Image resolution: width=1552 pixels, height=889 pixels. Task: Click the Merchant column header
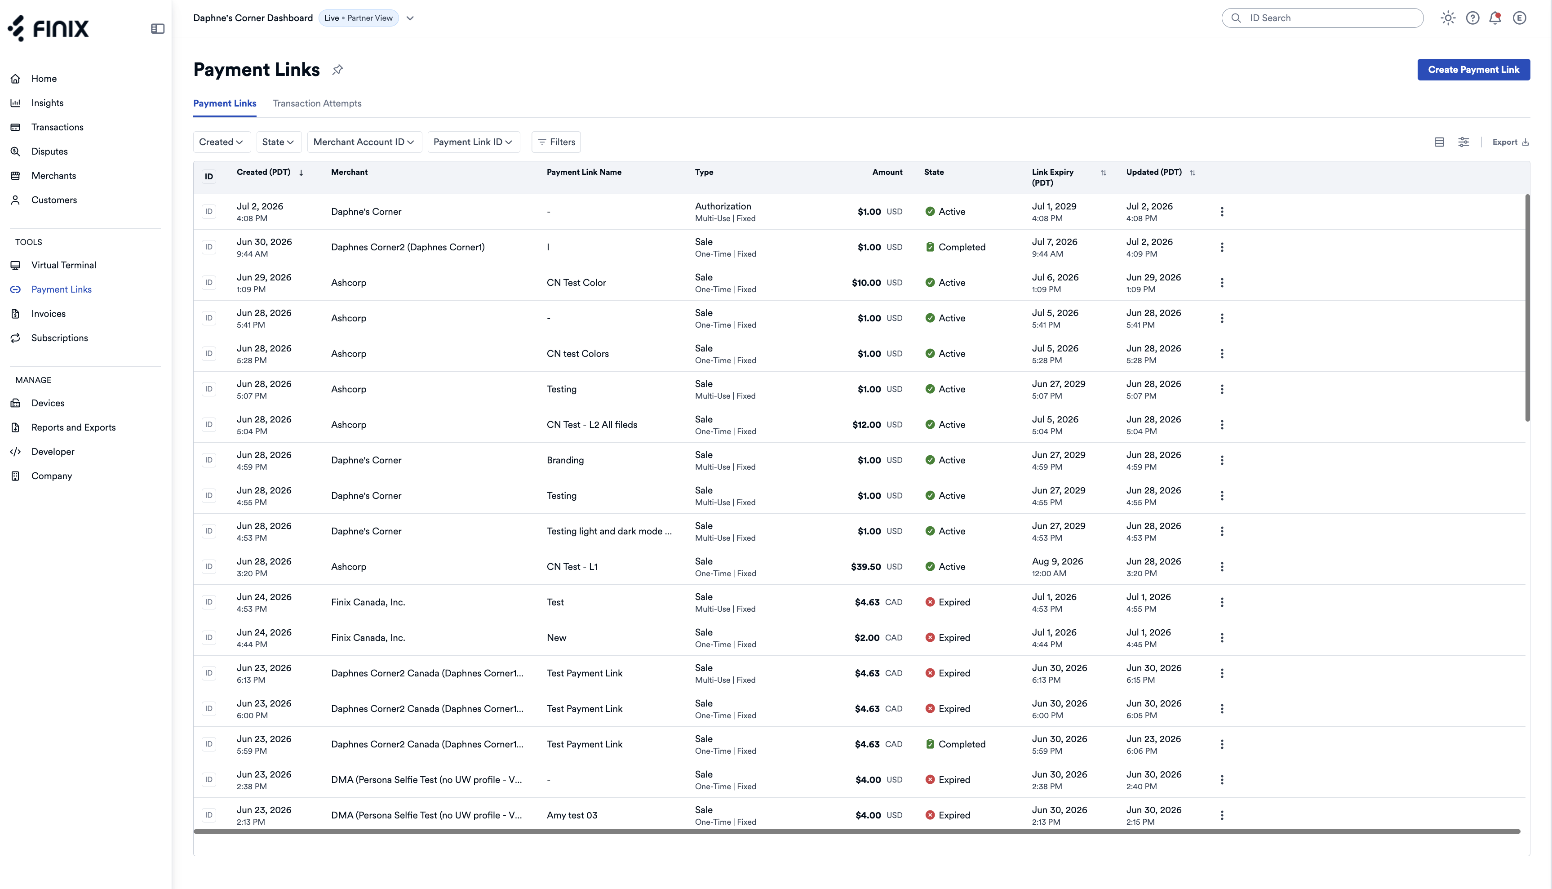click(x=349, y=172)
